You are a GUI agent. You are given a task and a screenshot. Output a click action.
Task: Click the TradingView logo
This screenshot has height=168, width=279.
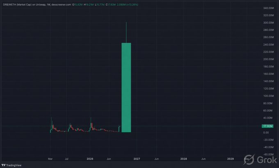[x=11, y=165]
